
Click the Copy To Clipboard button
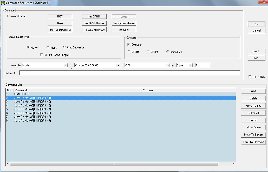click(254, 142)
